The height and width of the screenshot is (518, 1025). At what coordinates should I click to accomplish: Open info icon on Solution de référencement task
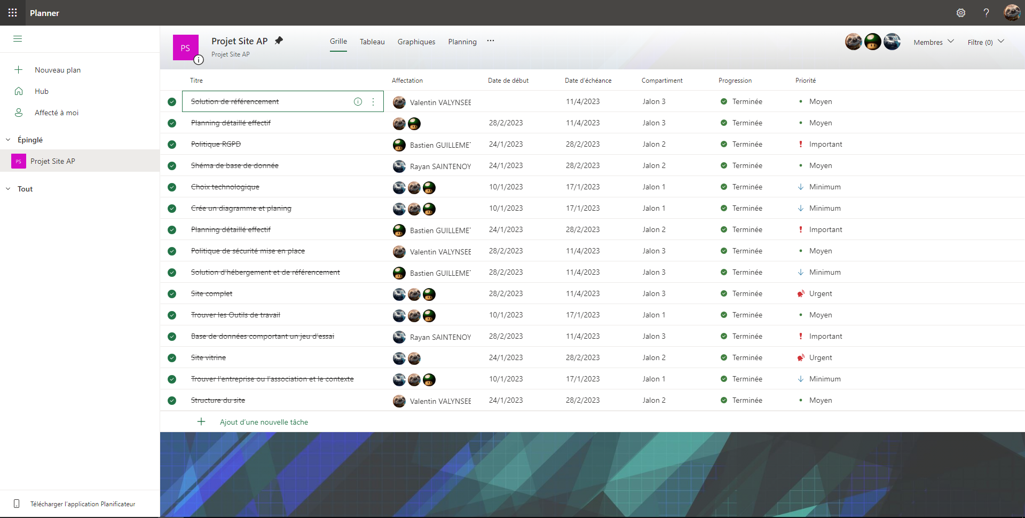[358, 101]
